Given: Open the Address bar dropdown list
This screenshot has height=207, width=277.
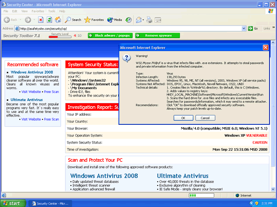Looking at the screenshot, I should point(244,28).
